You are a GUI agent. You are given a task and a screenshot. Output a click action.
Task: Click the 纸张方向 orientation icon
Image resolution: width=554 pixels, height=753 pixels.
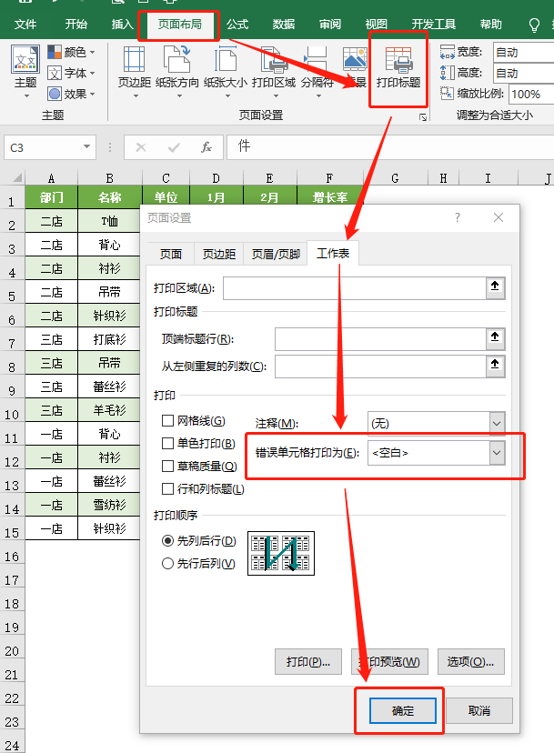[x=176, y=60]
